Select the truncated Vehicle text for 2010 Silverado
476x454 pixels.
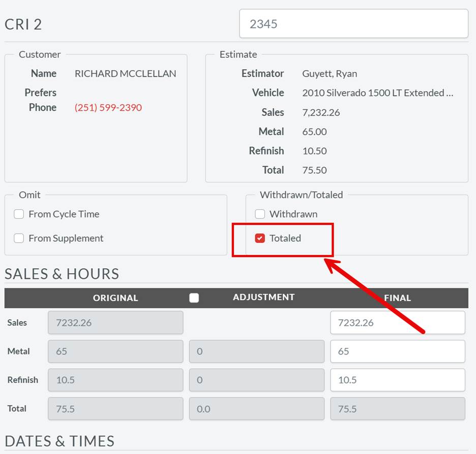click(x=378, y=93)
